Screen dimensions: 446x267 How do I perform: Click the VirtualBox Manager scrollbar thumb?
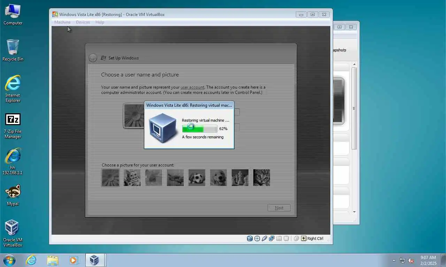coord(354,108)
